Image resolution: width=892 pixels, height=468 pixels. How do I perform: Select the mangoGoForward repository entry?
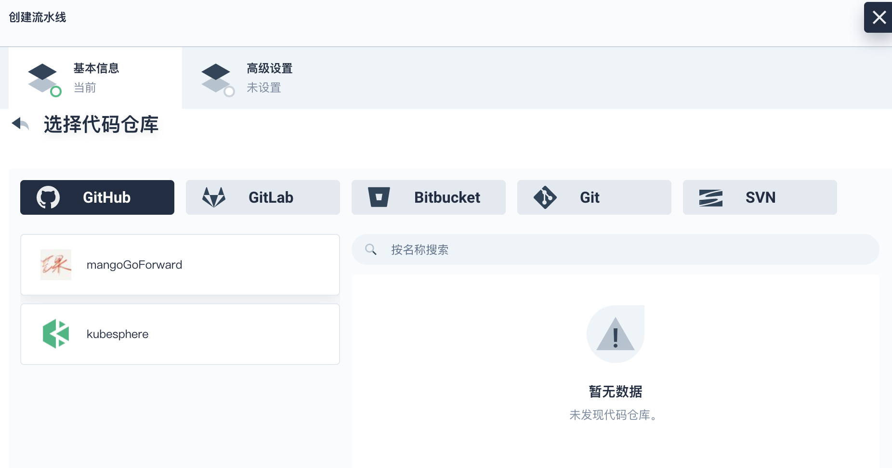coord(180,264)
